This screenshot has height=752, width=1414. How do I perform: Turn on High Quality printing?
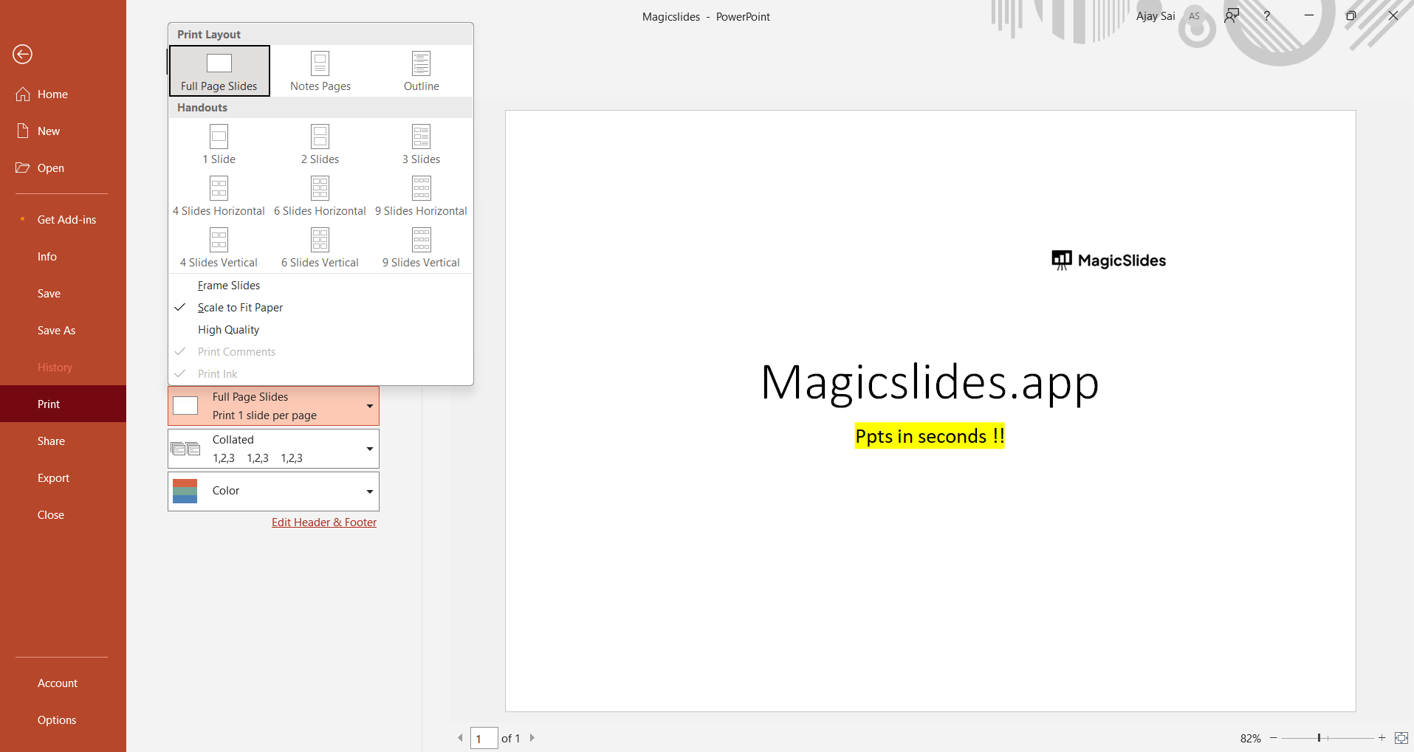(x=228, y=330)
